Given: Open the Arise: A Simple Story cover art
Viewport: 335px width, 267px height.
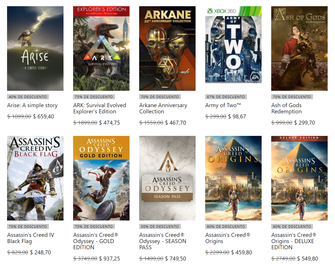Looking at the screenshot, I should coord(35,48).
